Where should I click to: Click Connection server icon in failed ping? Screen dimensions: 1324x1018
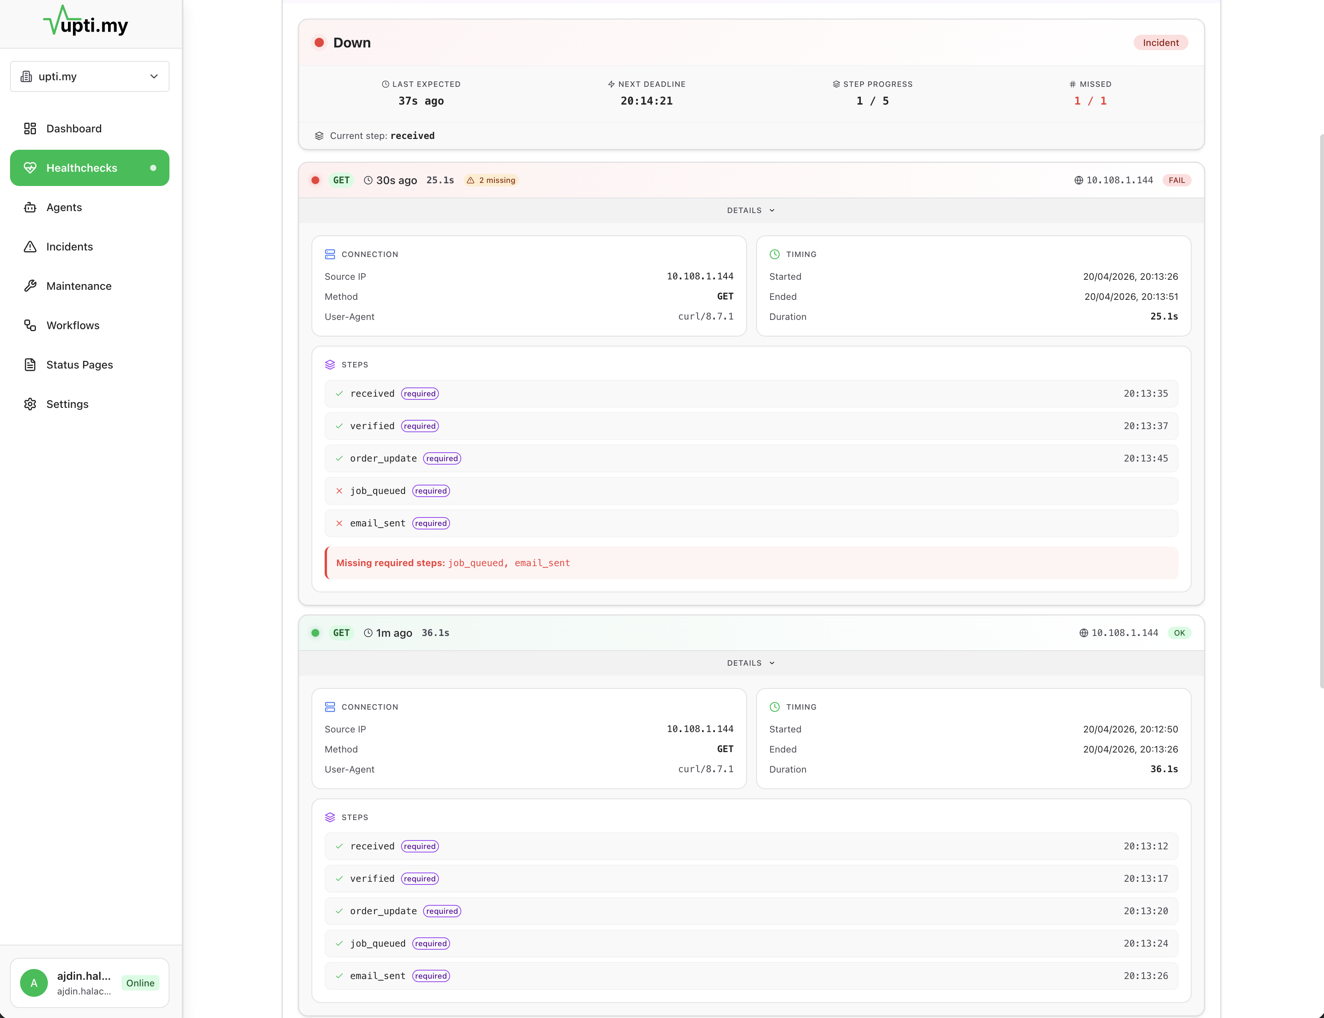[330, 255]
